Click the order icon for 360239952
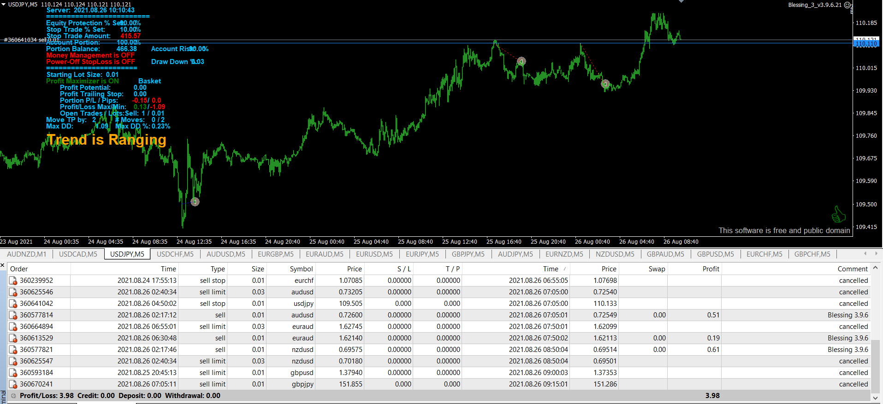This screenshot has width=883, height=404. 13,281
